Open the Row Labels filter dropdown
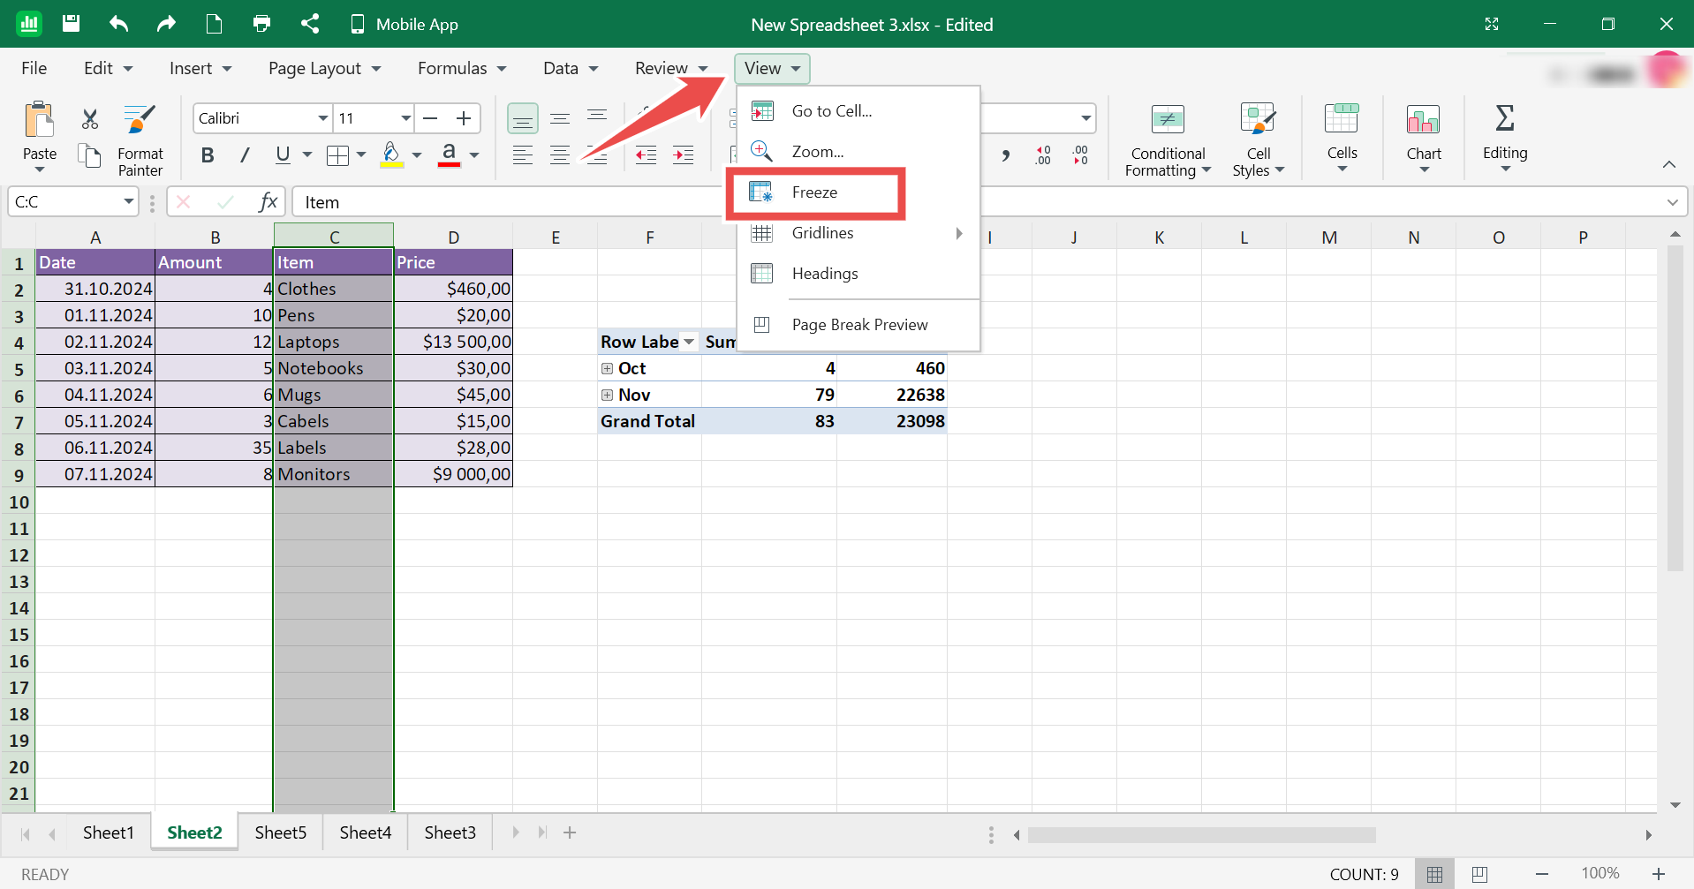Image resolution: width=1694 pixels, height=889 pixels. point(689,342)
